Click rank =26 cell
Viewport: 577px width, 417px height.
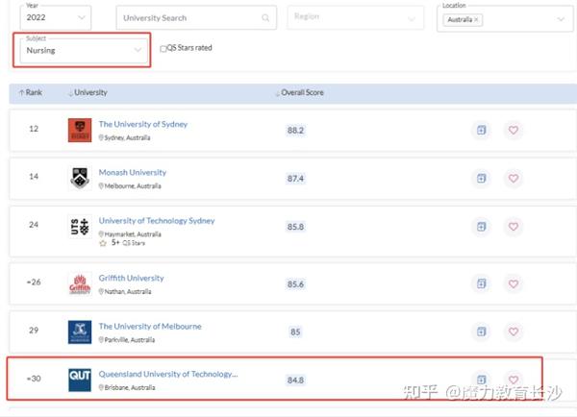tap(34, 282)
